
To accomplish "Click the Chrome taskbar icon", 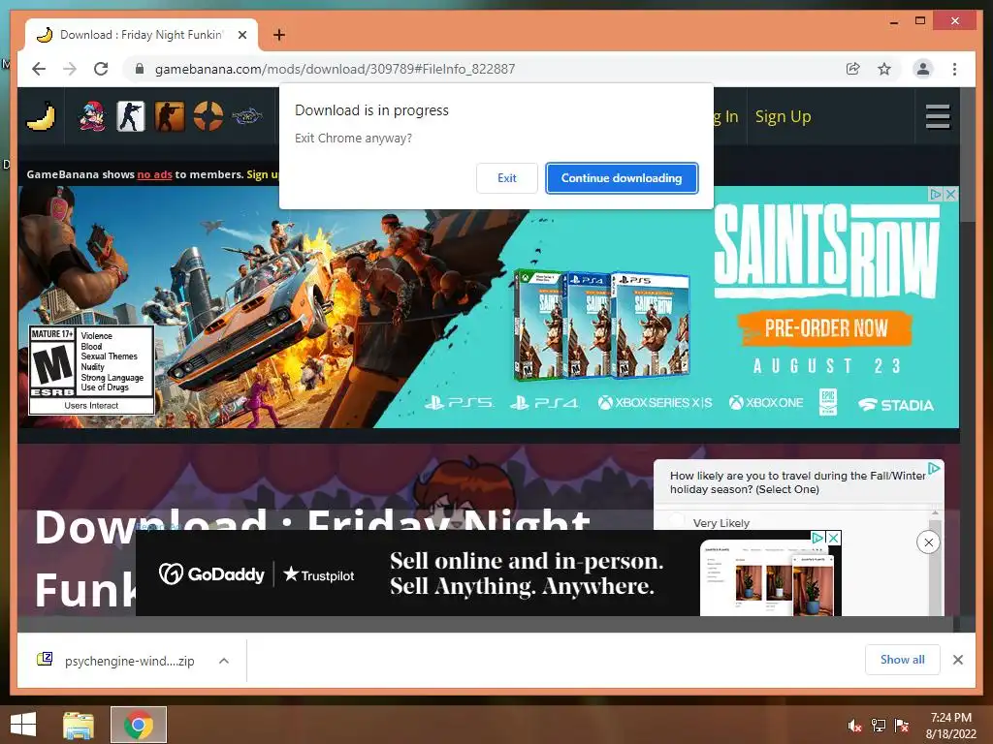I will coord(138,725).
